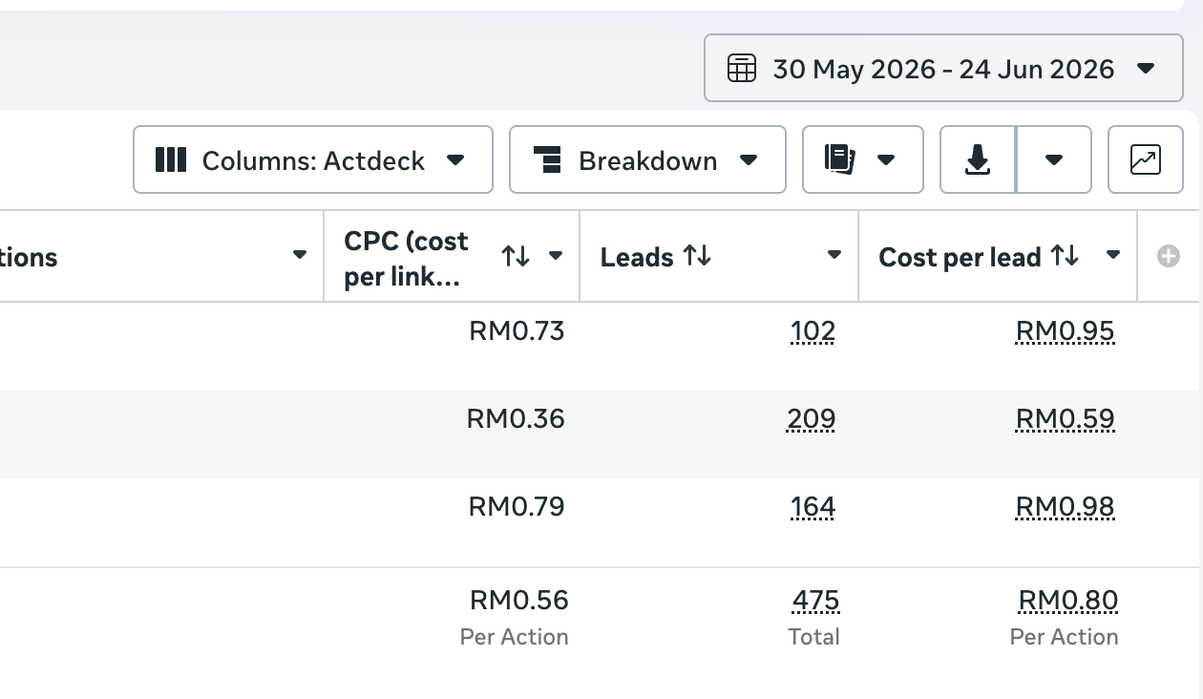Click total leads value 475
The image size is (1203, 699).
click(x=815, y=601)
